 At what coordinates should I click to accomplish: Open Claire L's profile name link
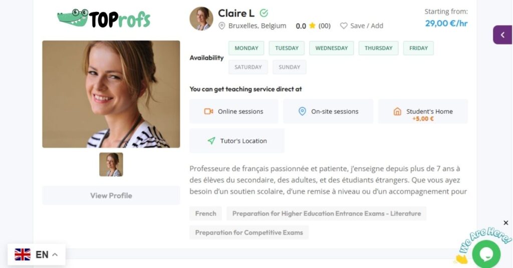pyautogui.click(x=236, y=13)
